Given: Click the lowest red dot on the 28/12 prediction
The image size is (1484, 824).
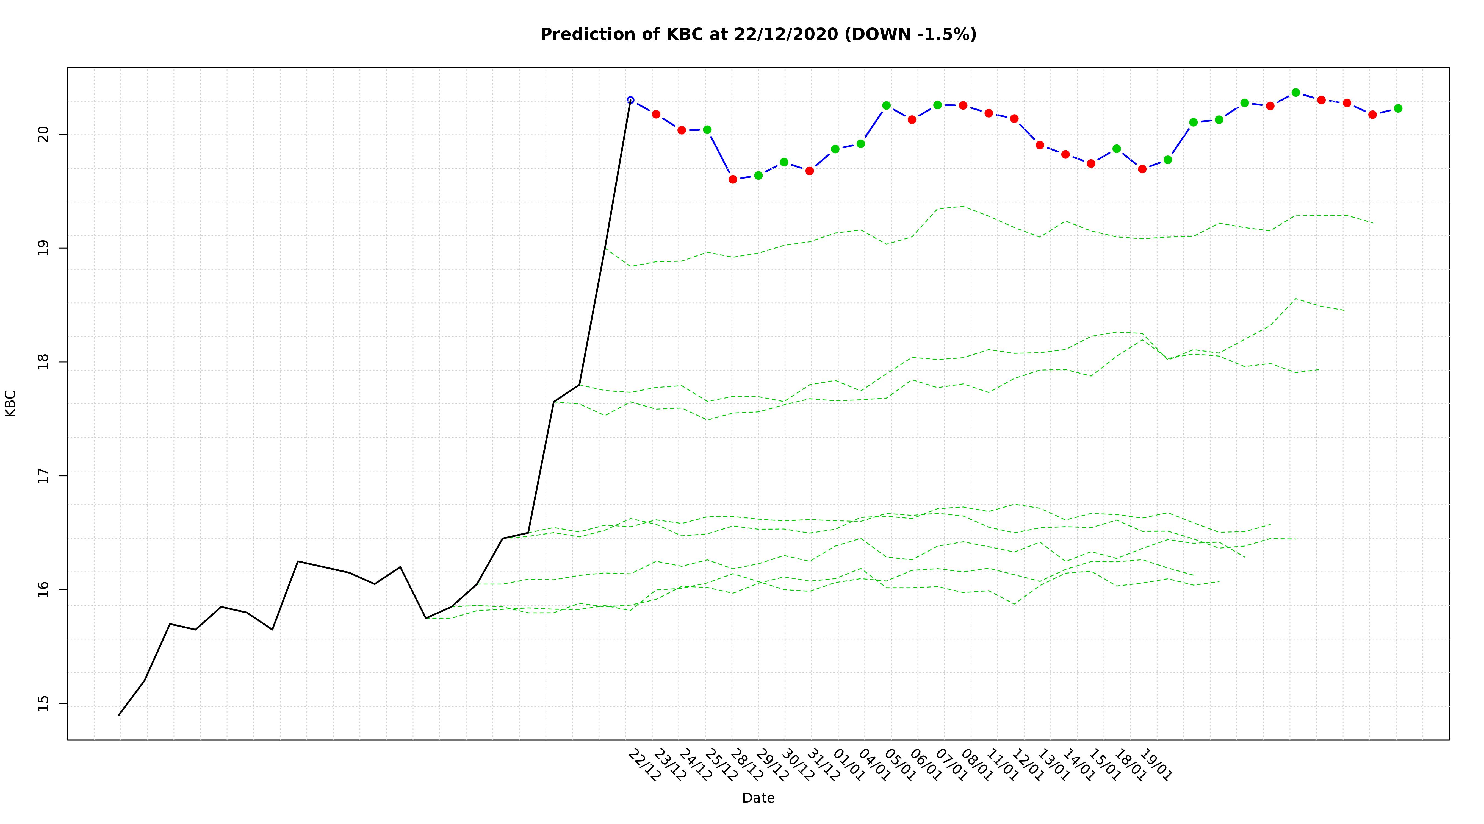Looking at the screenshot, I should tap(733, 179).
